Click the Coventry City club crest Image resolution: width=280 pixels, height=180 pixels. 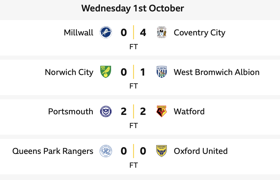pyautogui.click(x=162, y=32)
